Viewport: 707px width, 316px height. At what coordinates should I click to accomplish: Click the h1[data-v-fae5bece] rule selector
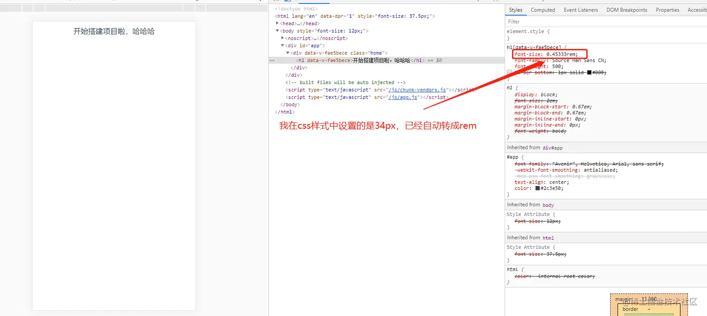(534, 48)
